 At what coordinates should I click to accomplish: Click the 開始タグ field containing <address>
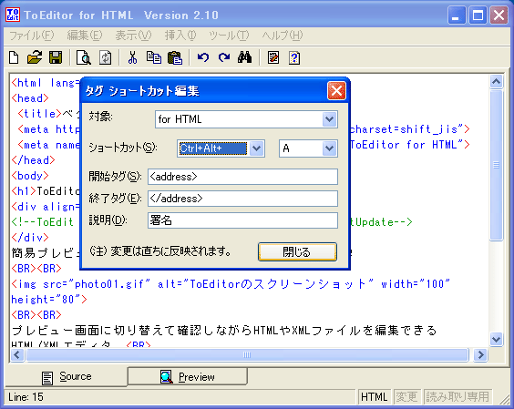242,177
